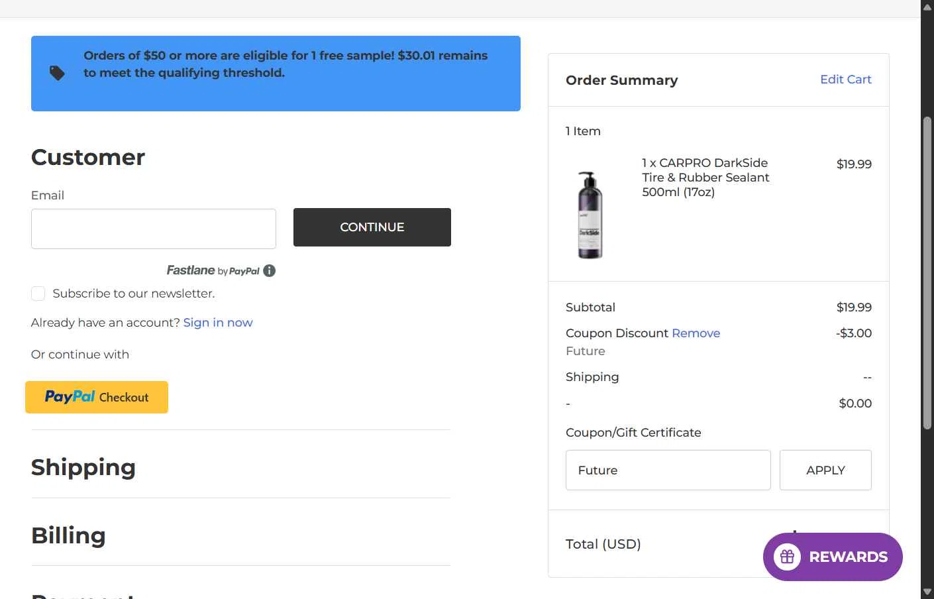The width and height of the screenshot is (934, 599).
Task: Click the -$3.00 coupon discount amount
Action: point(854,333)
